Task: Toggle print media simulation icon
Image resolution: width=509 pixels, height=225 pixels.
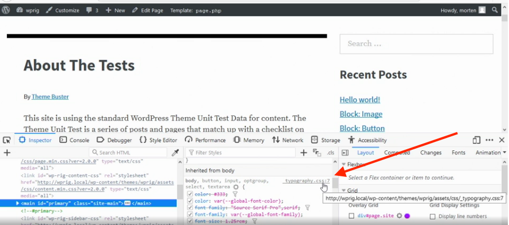Action: pos(317,153)
